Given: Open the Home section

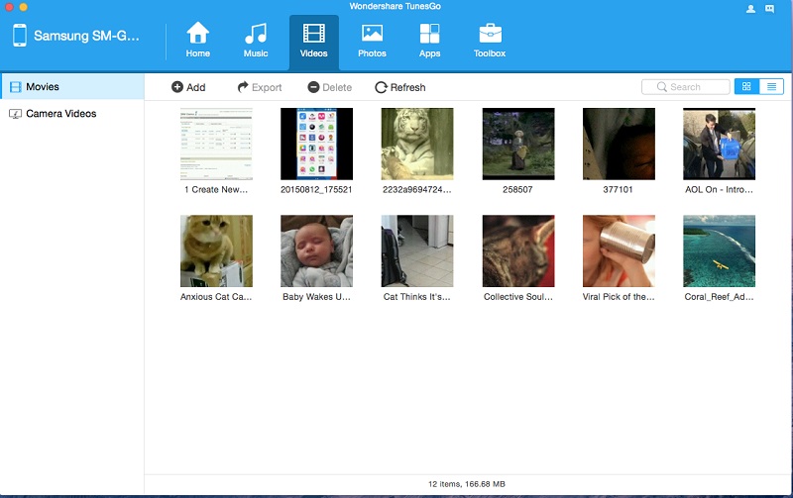Looking at the screenshot, I should (198, 40).
